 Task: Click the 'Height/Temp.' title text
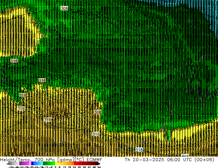tap(16, 160)
